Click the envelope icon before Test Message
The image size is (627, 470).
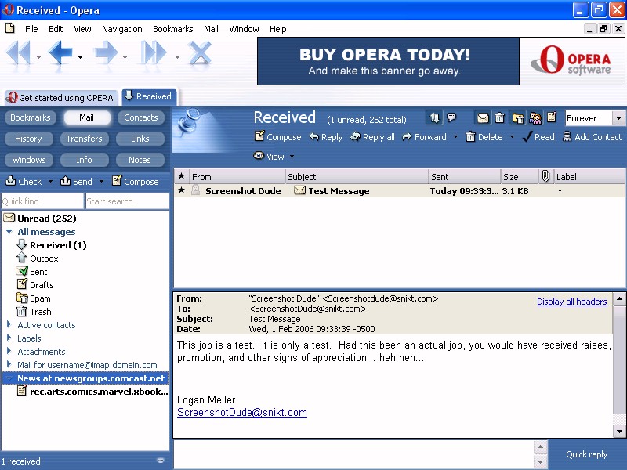(x=299, y=190)
